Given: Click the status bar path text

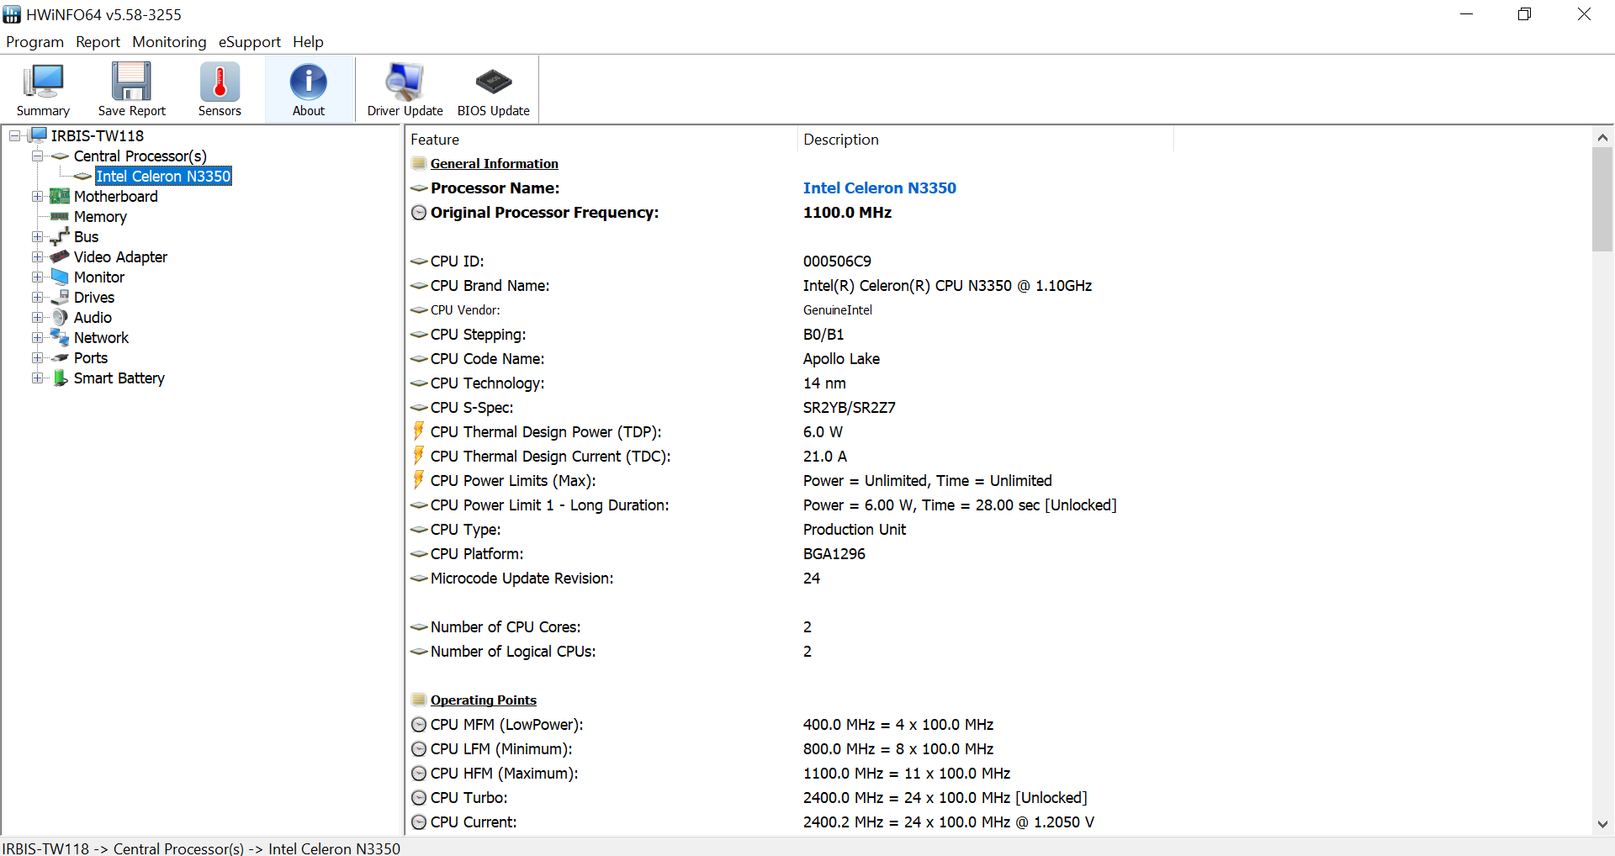Looking at the screenshot, I should pyautogui.click(x=201, y=848).
